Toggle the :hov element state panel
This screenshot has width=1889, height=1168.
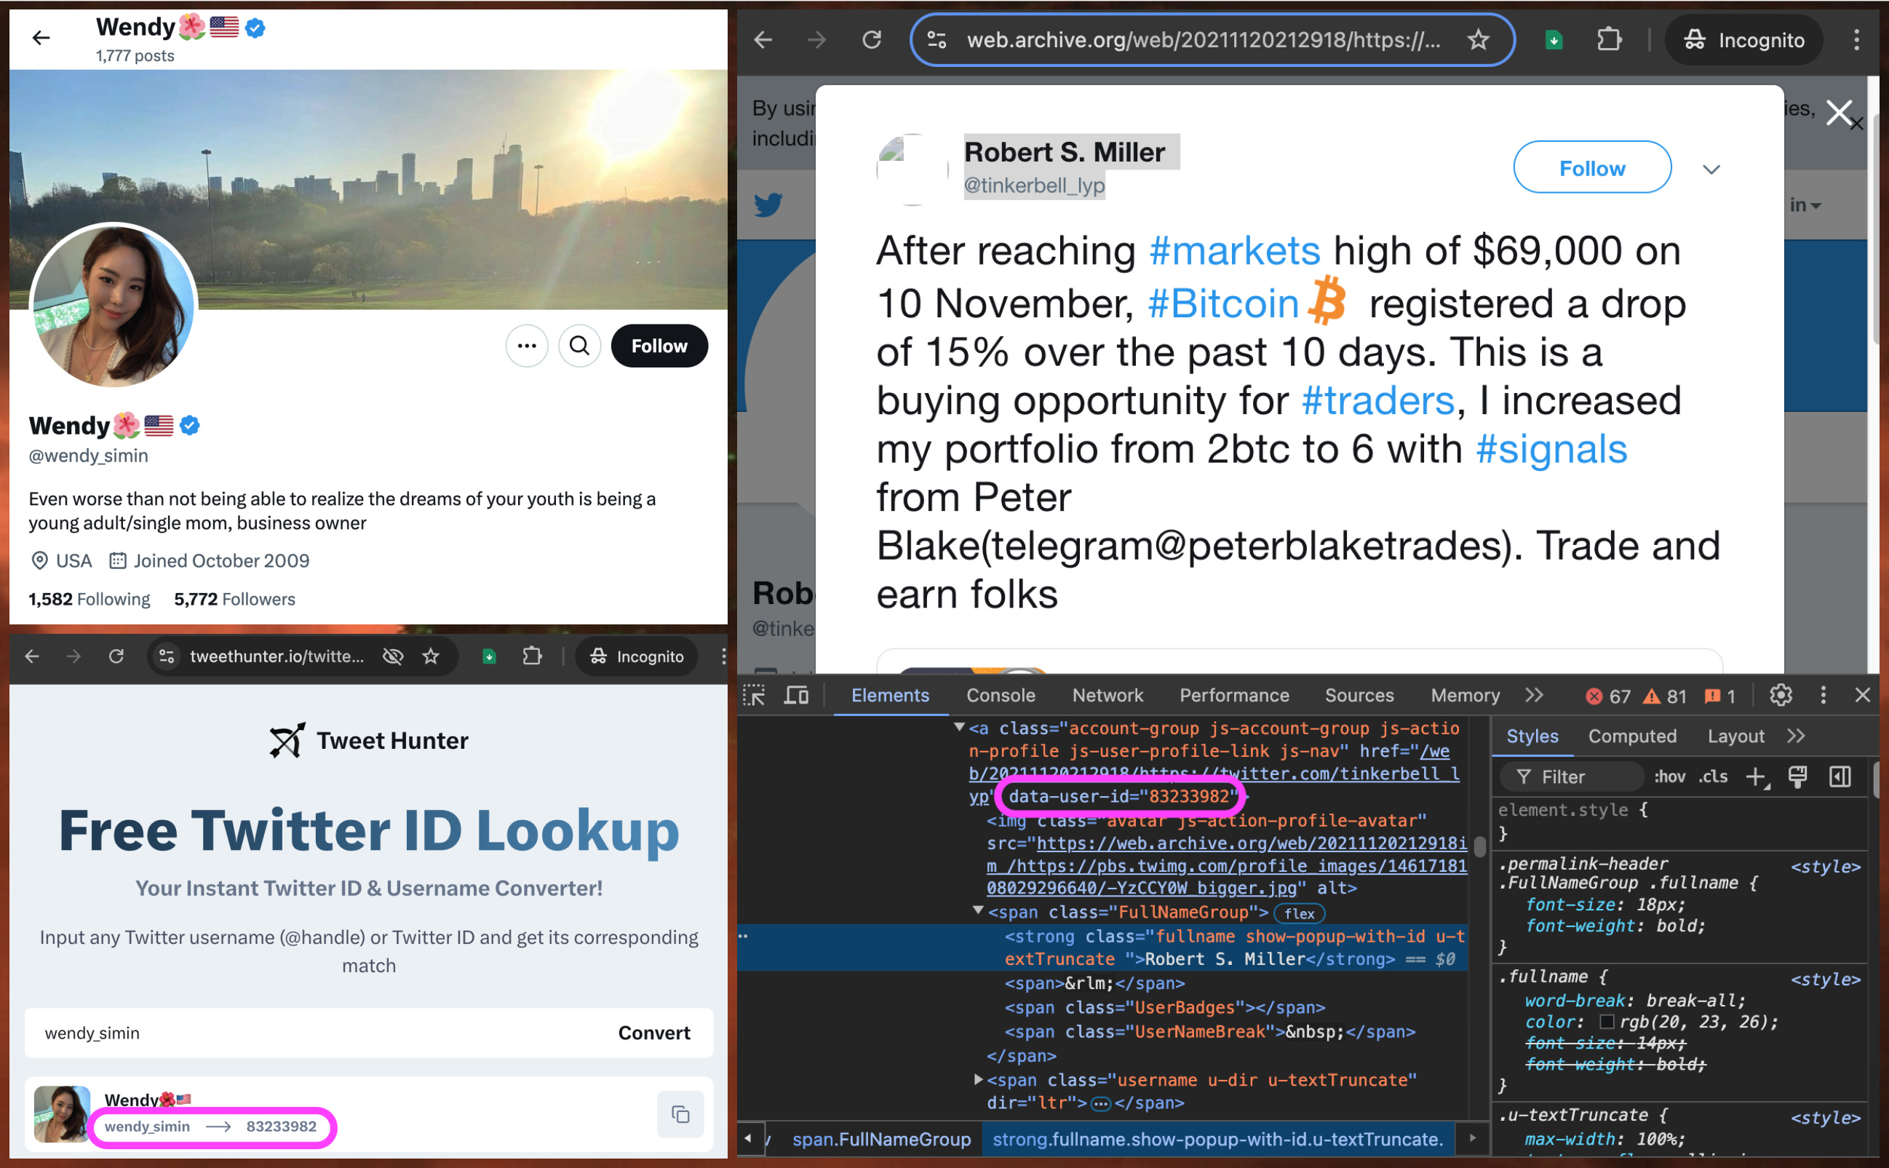click(1669, 777)
